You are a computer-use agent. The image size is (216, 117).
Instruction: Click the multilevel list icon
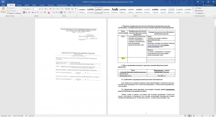point(62,9)
